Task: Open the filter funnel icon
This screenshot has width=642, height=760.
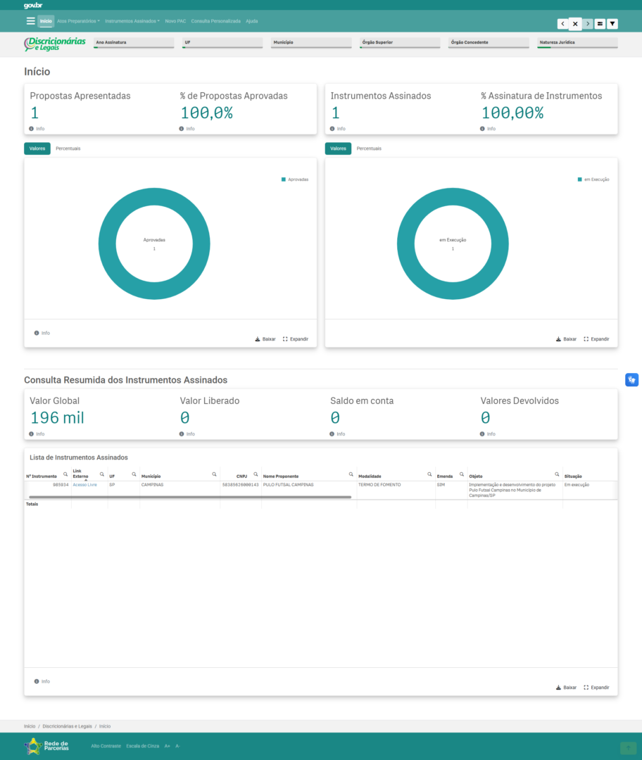Action: tap(612, 24)
